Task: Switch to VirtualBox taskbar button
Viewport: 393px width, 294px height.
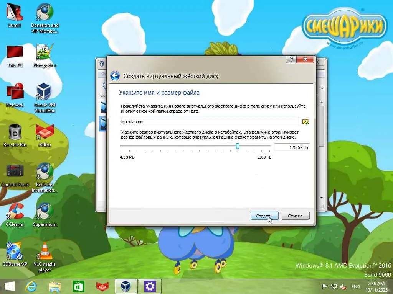Action: pos(126,286)
